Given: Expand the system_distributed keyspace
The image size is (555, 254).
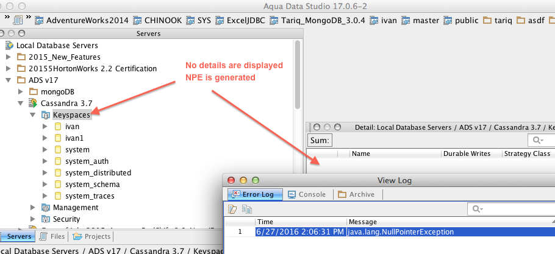Looking at the screenshot, I should 45,173.
